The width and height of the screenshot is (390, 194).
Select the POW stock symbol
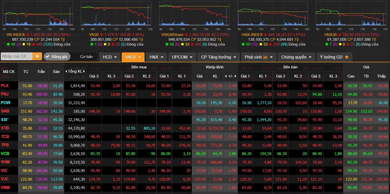(5, 103)
